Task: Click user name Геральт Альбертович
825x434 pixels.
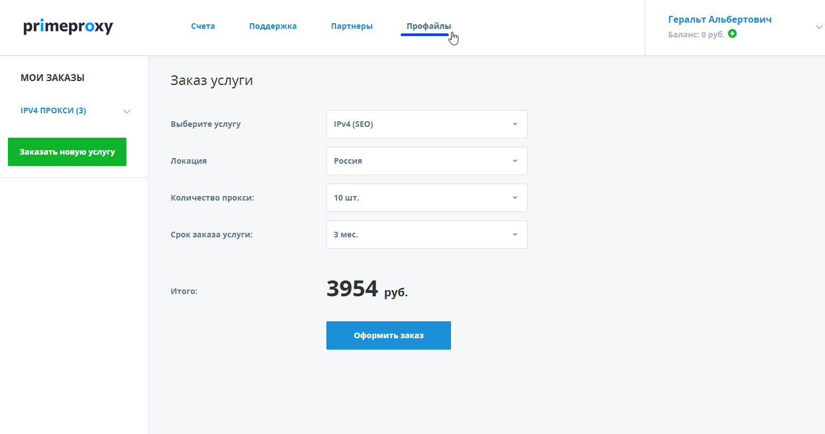Action: tap(720, 19)
